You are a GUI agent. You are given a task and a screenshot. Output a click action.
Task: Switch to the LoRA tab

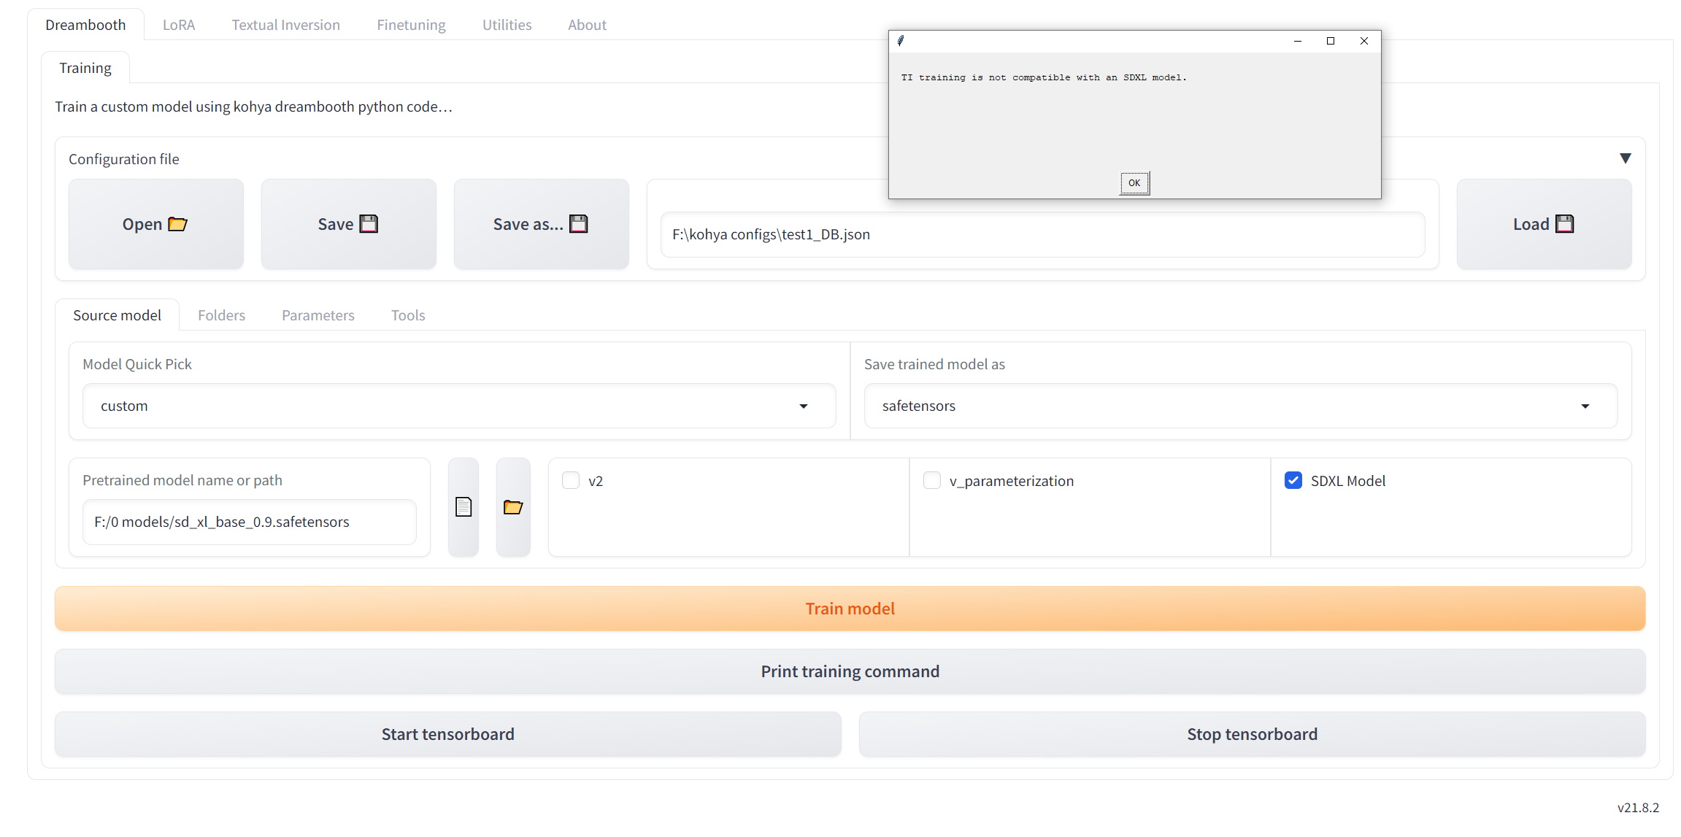click(x=179, y=25)
